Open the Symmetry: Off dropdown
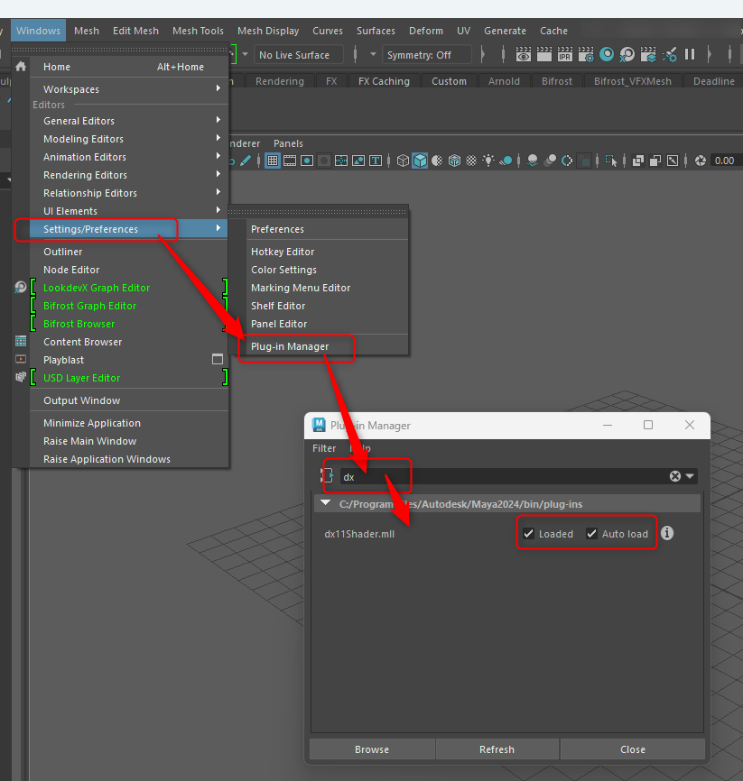Screen dimensions: 743x781 click(426, 55)
